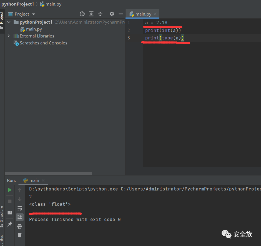This screenshot has height=246, width=261.
Task: Click line number 2 in editor gutter
Action: click(x=129, y=30)
